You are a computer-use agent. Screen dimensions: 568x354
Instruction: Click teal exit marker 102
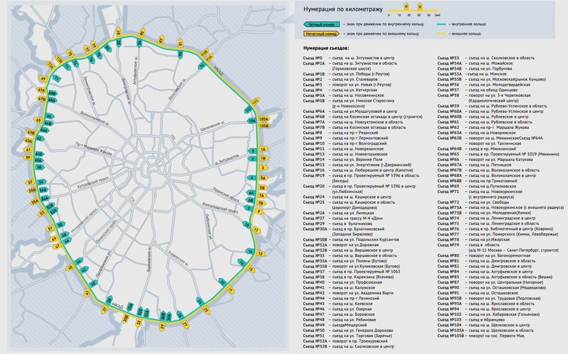(x=248, y=109)
